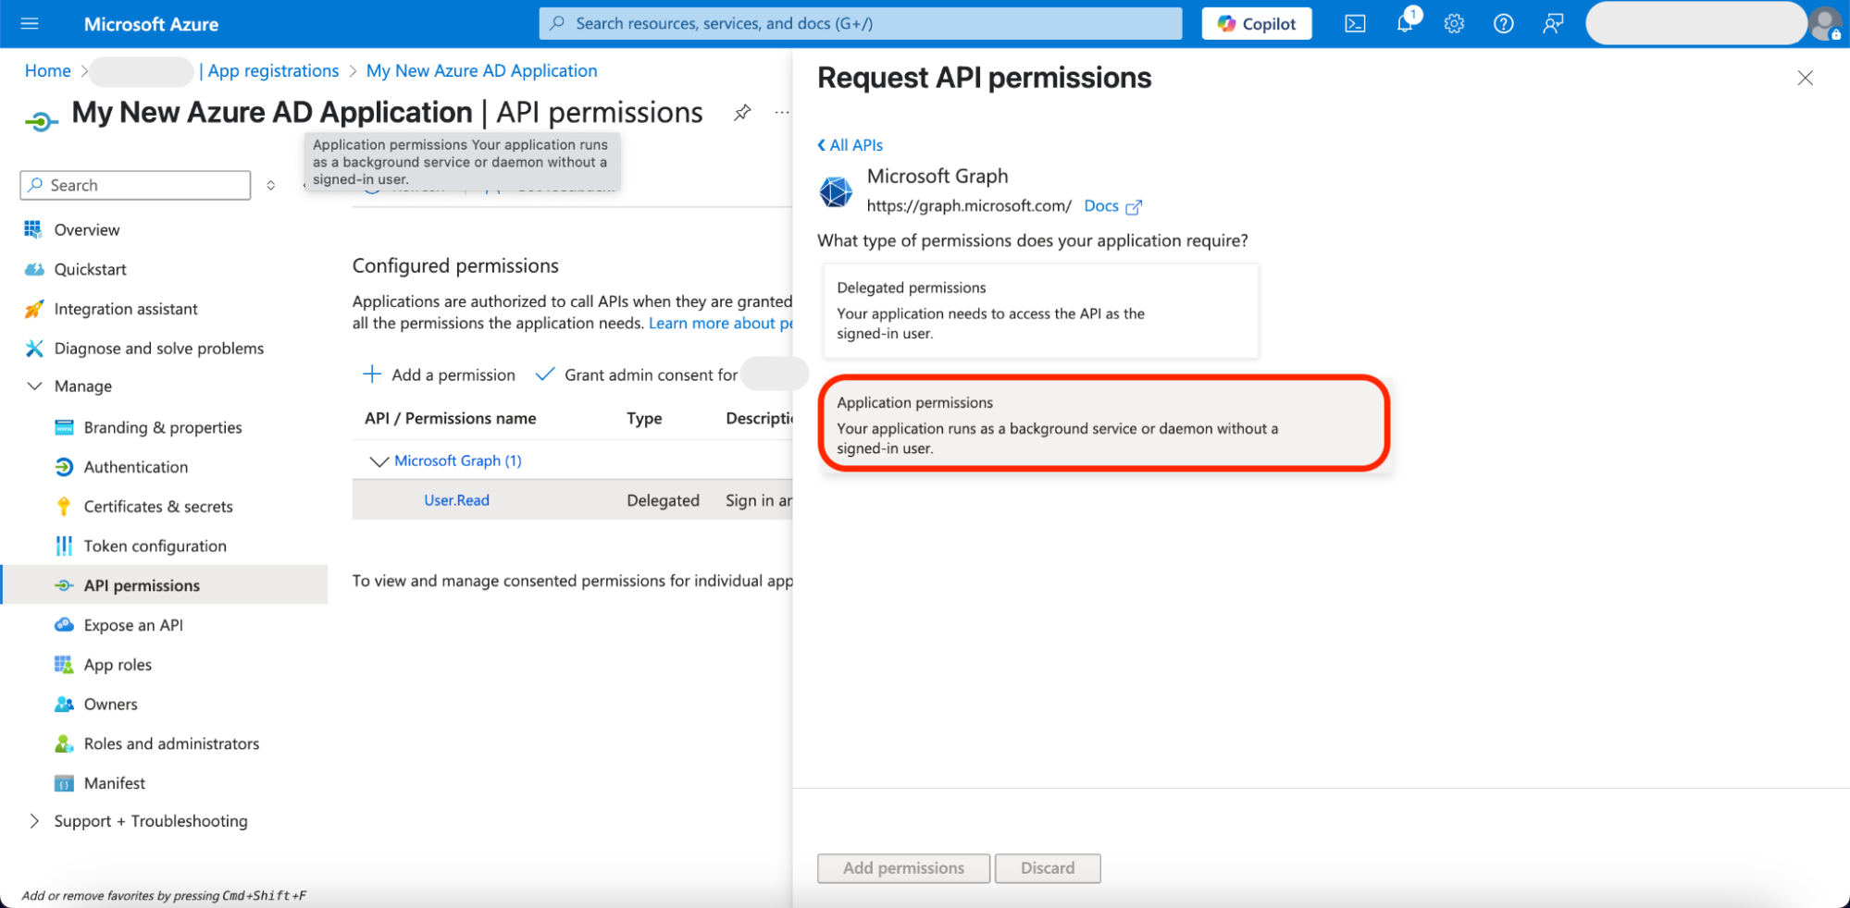
Task: Click the Microsoft Azure portal title
Action: click(151, 24)
